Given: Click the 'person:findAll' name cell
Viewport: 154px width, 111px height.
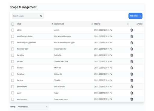Looking at the screenshot, I should click(22, 87).
